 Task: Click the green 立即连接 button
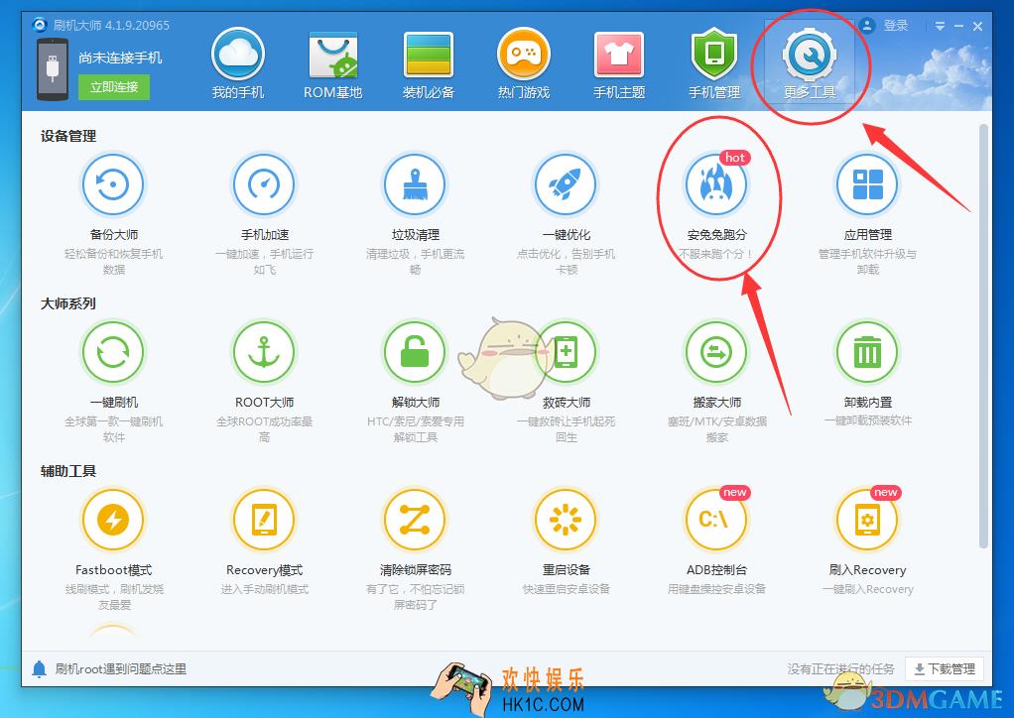tap(114, 87)
